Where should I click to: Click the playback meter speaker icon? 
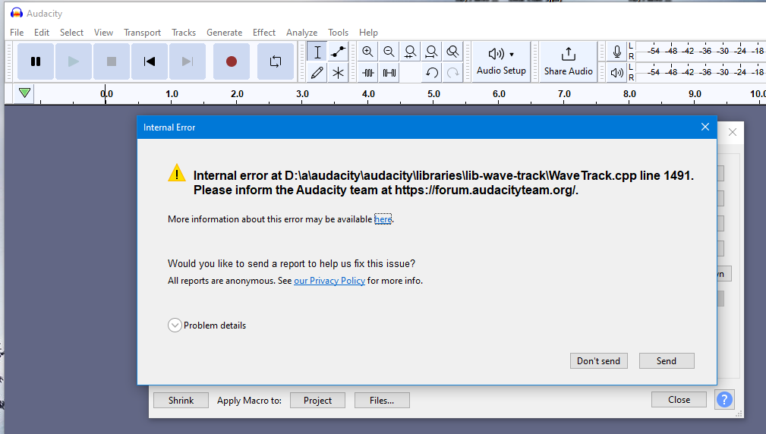(x=617, y=73)
